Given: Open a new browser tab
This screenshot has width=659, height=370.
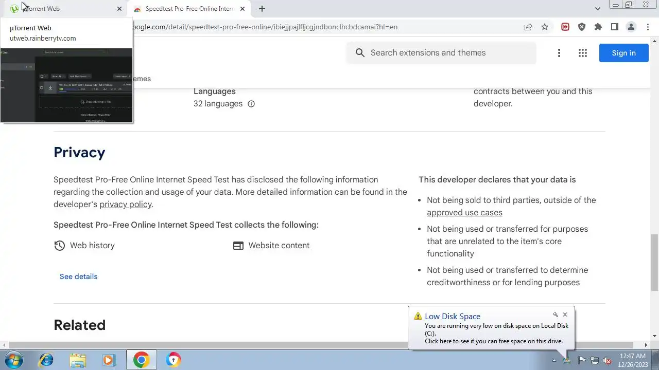Looking at the screenshot, I should click(x=262, y=9).
